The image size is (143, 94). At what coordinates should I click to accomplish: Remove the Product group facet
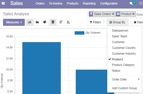133,14
